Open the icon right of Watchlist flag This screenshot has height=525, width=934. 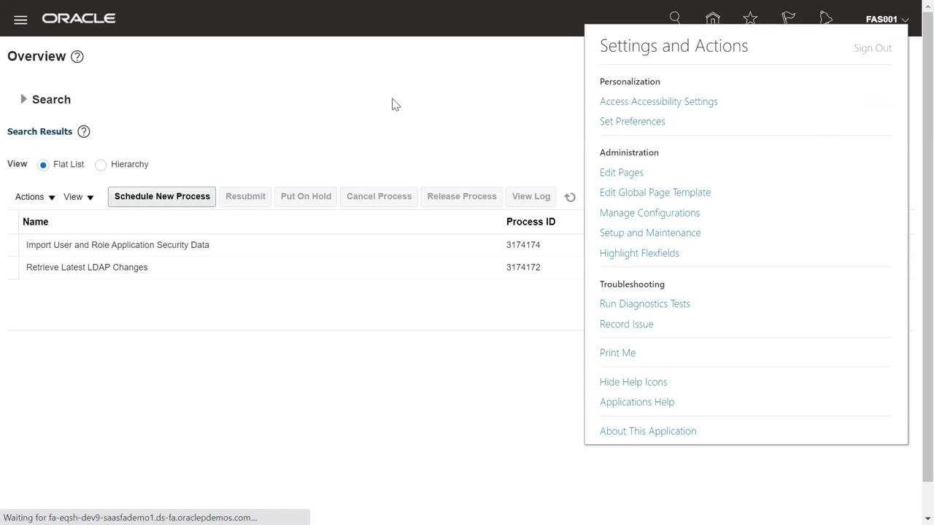(826, 18)
